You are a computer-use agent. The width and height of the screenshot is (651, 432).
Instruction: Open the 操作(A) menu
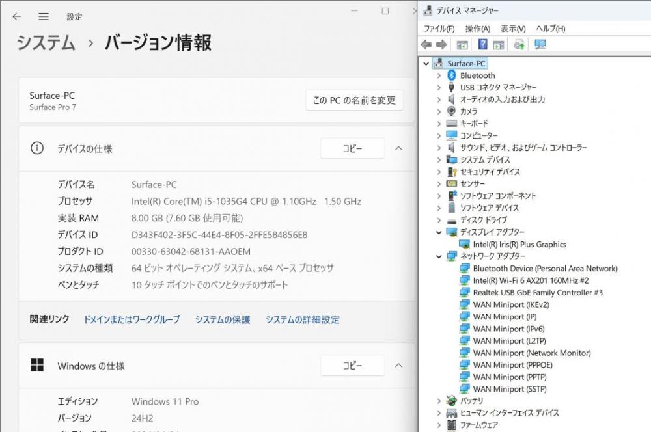477,28
